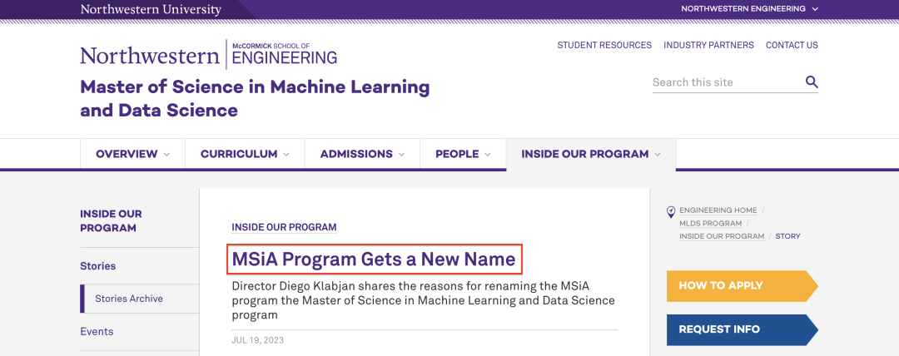899x356 pixels.
Task: Open the Curriculum dropdown menu
Action: coord(245,154)
